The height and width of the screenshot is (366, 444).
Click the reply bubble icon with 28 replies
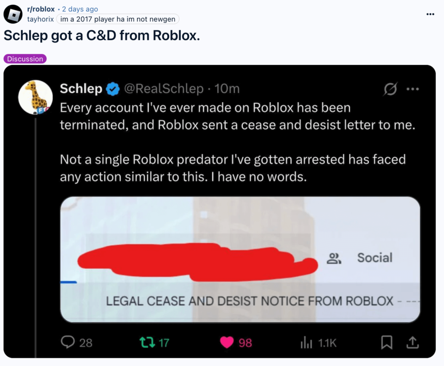pos(69,342)
